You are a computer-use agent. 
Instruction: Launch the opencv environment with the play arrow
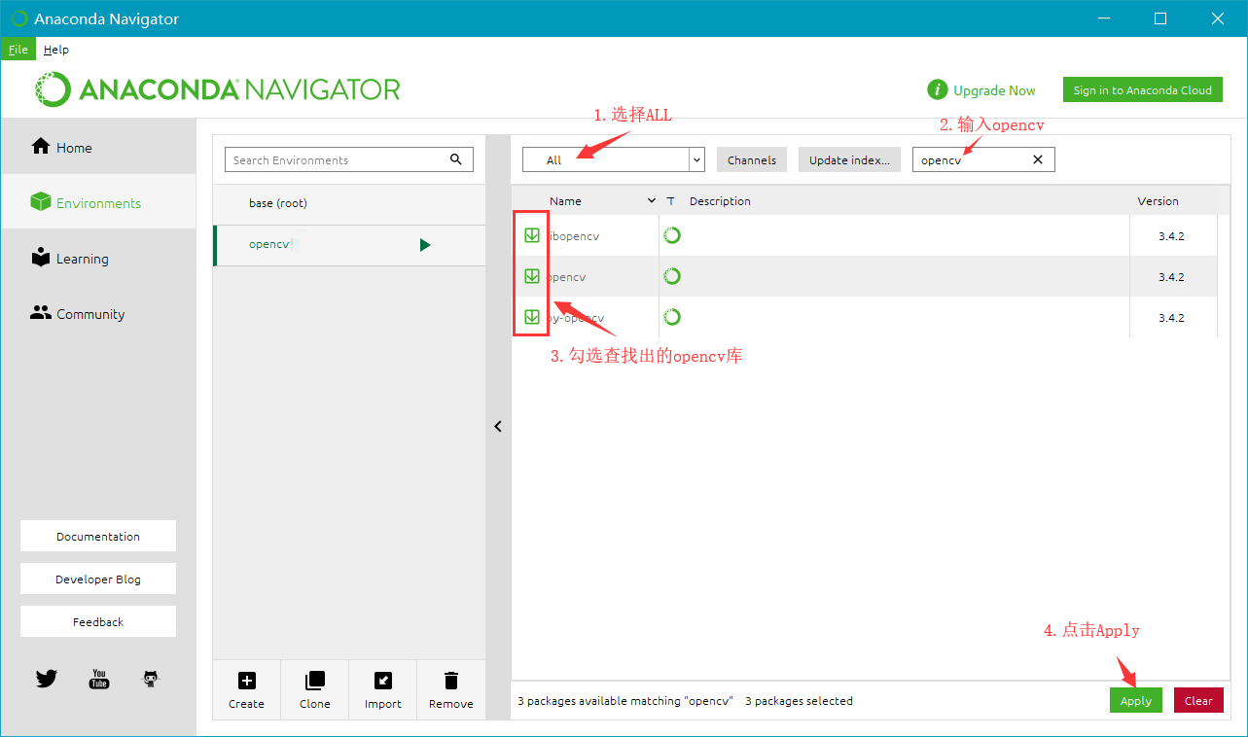(425, 245)
